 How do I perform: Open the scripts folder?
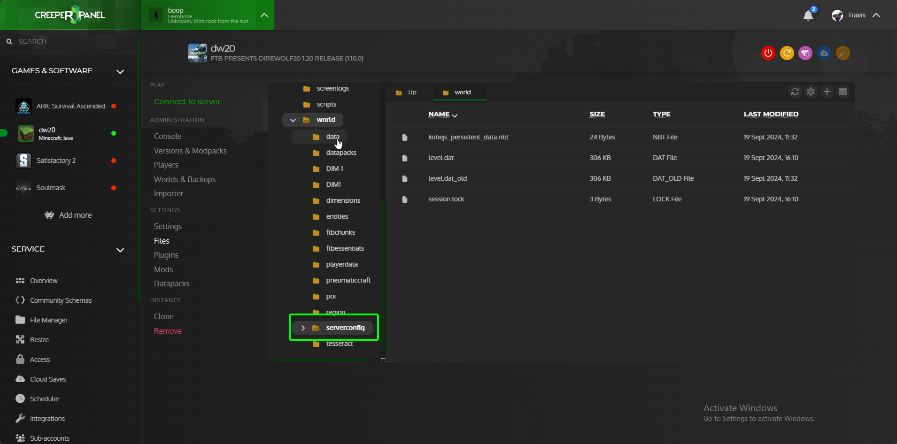point(326,104)
